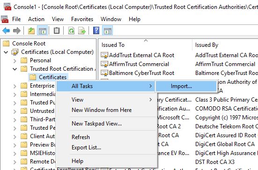Expand the Preview Bu node chevron
Viewport: 258px width, 170px height.
tap(15, 145)
